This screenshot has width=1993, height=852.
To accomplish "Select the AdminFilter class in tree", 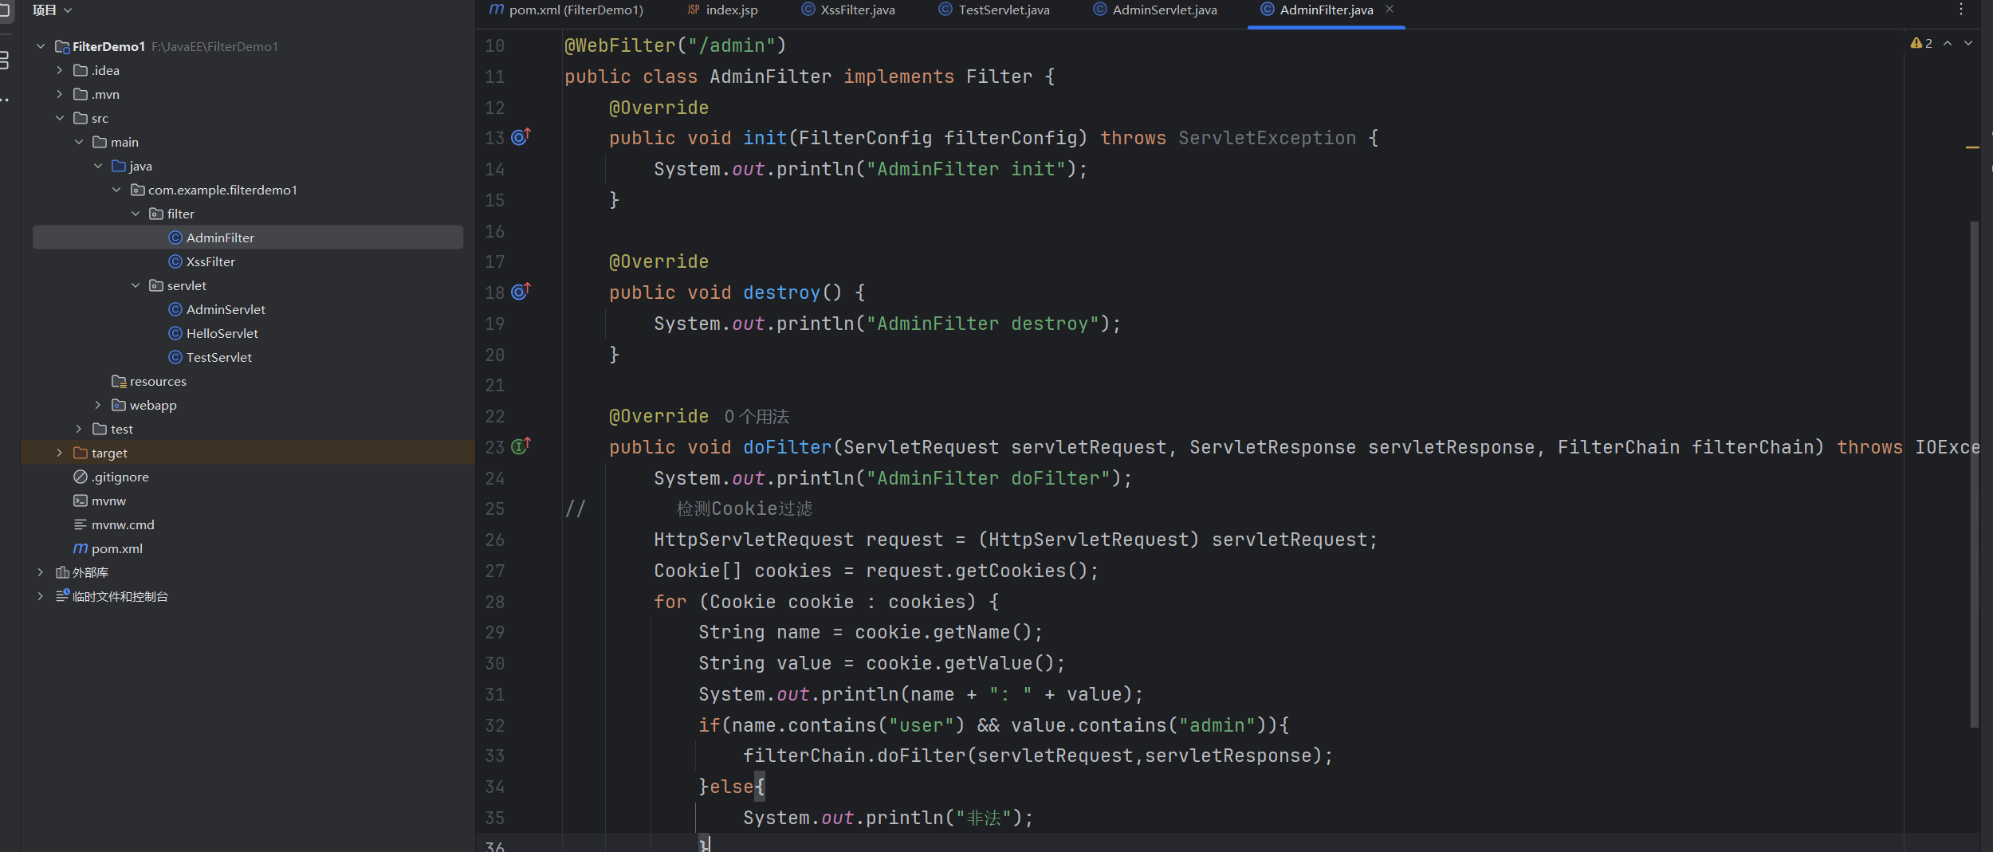I will pyautogui.click(x=248, y=238).
